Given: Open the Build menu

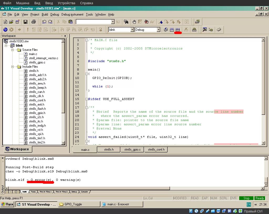Looking at the screenshot, I should coord(45,14).
